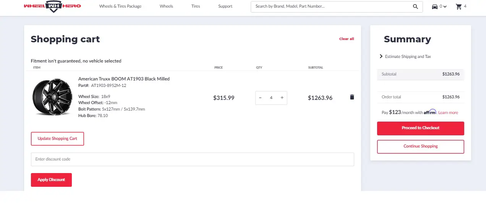Click the search magnifier icon
The width and height of the screenshot is (486, 215).
tap(415, 6)
